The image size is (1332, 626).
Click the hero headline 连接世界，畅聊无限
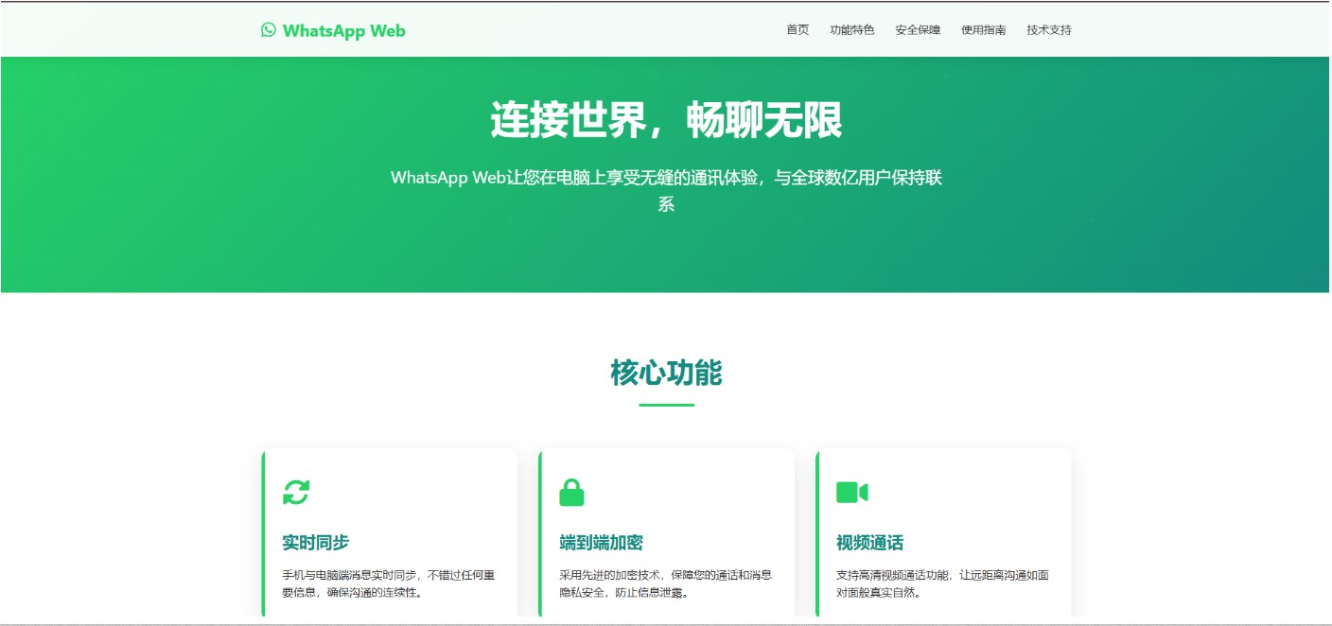tap(666, 121)
